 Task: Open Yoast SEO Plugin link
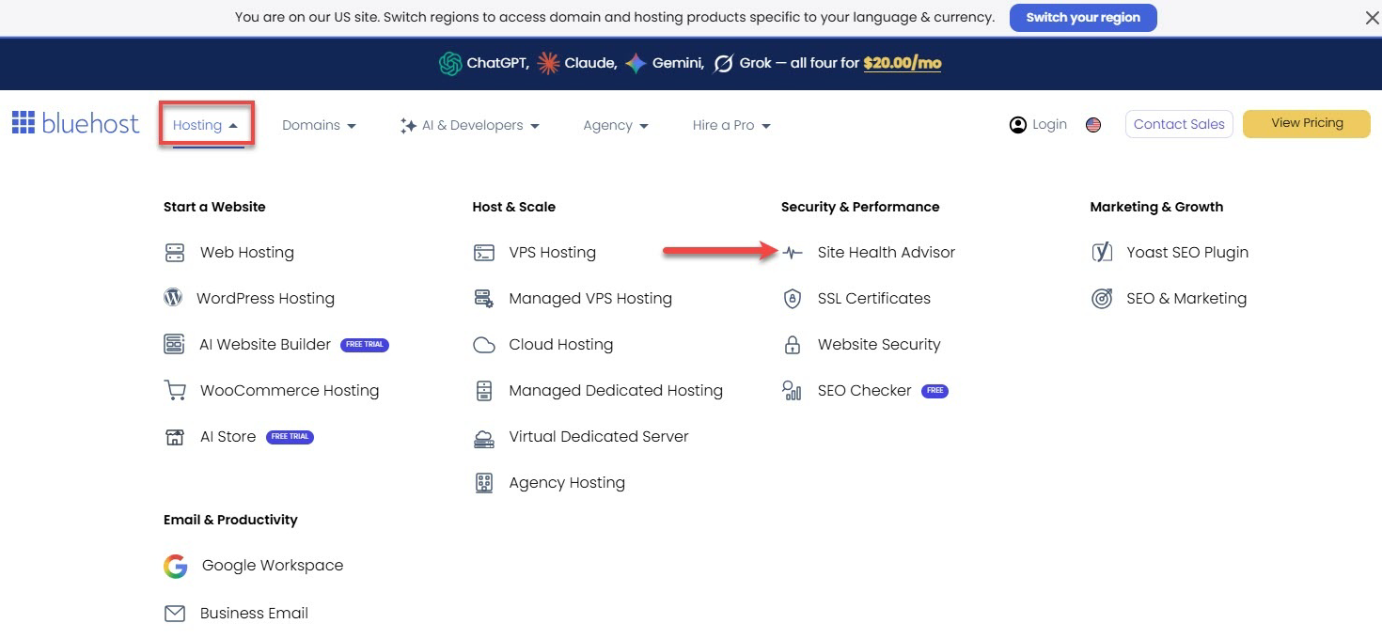click(1187, 253)
